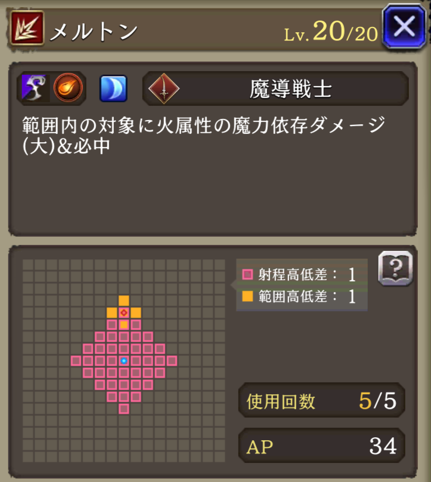The width and height of the screenshot is (431, 482).
Task: Open the help book question mark icon
Action: [395, 268]
